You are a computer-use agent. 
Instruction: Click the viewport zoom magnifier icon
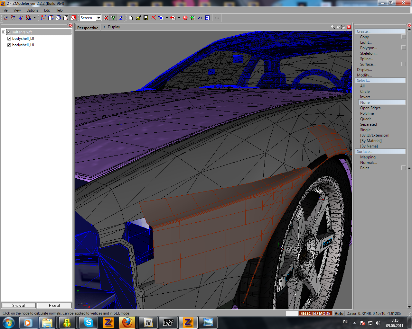click(332, 27)
